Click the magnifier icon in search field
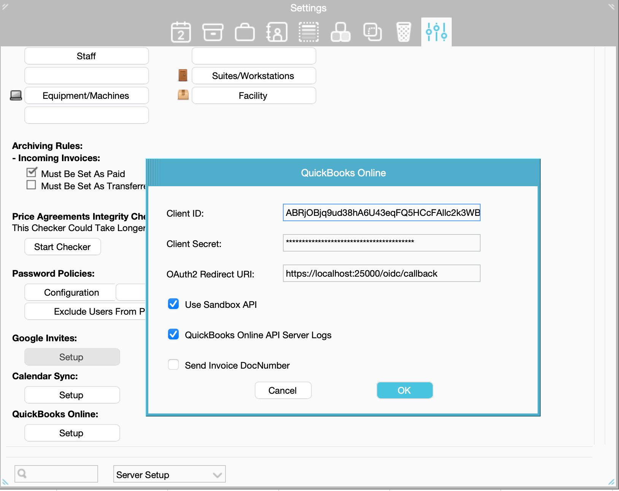Viewport: 619px width, 491px height. coord(22,474)
